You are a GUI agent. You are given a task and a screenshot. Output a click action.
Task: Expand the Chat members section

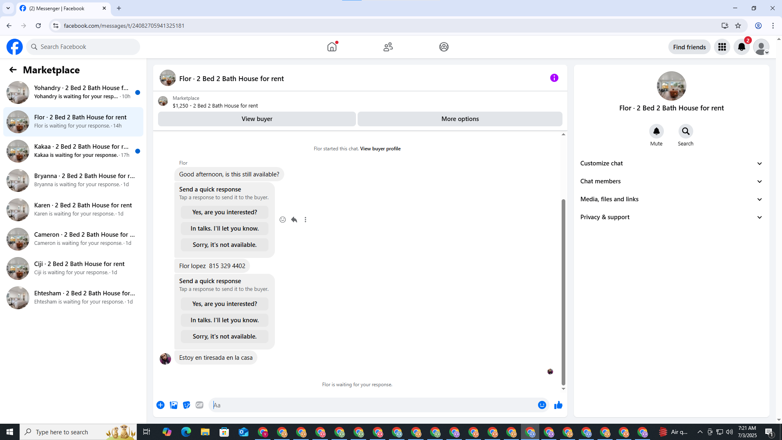pos(671,181)
